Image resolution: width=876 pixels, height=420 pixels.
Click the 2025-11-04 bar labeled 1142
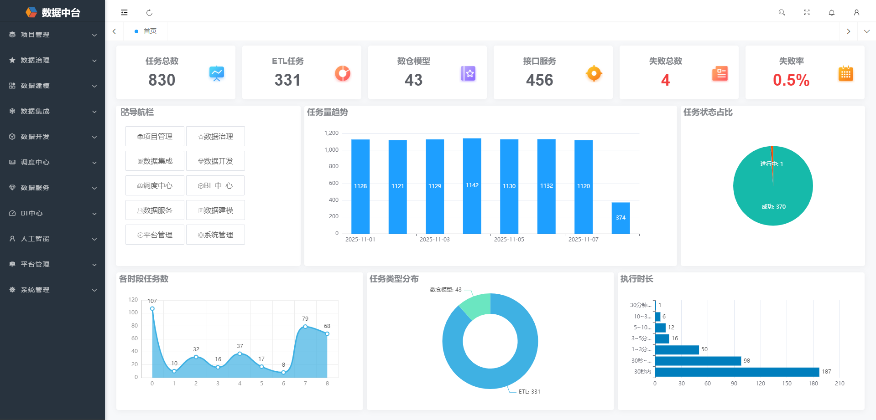point(472,186)
